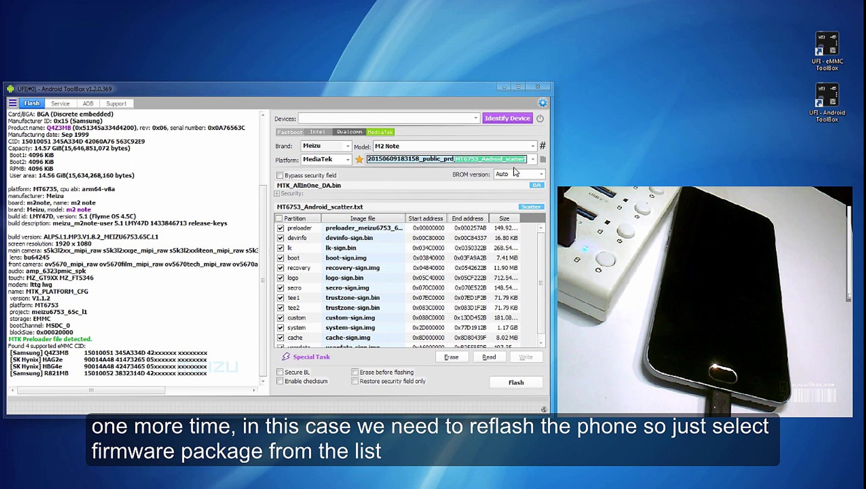Click the Write button
The width and height of the screenshot is (866, 489).
(526, 357)
